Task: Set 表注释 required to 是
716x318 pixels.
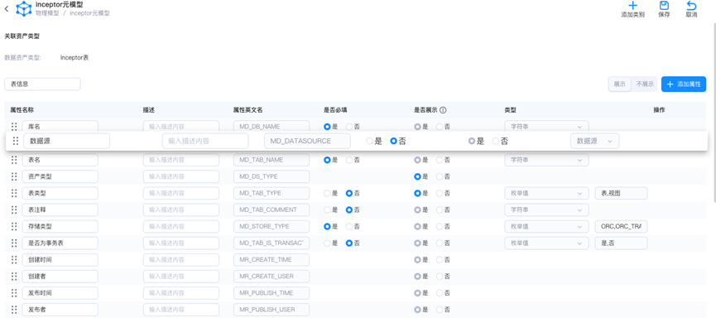Action: pos(327,210)
